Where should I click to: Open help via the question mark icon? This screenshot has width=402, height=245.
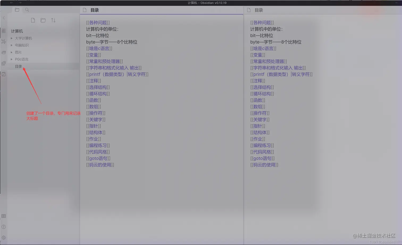point(3,227)
